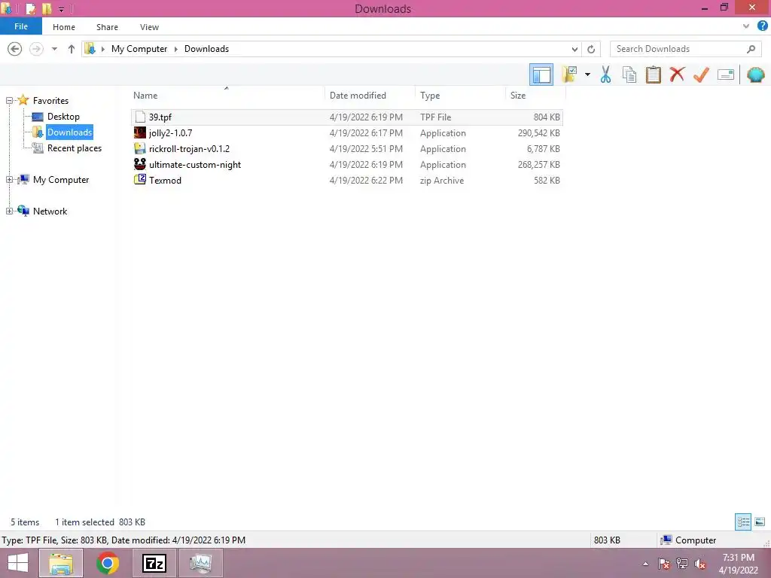Image resolution: width=771 pixels, height=578 pixels.
Task: Open the File menu
Action: tap(20, 26)
